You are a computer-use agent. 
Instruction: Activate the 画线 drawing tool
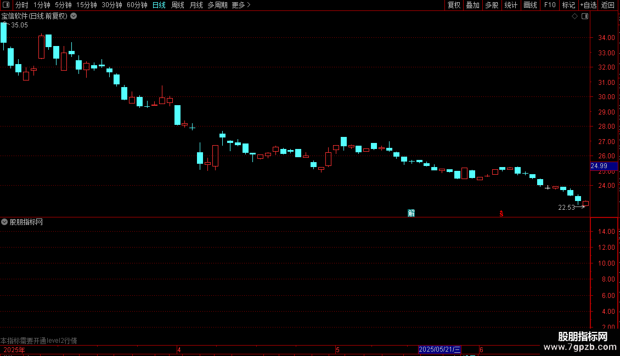pos(530,5)
